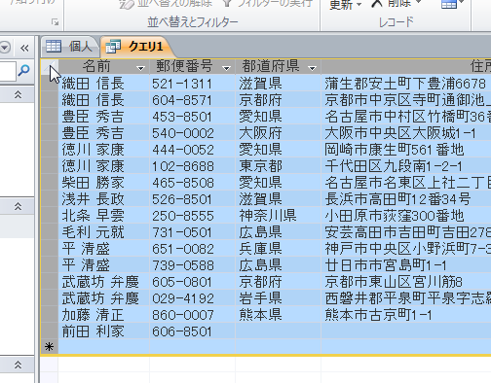Click the 北条 早雲 name cell
The width and height of the screenshot is (491, 383).
pyautogui.click(x=104, y=216)
